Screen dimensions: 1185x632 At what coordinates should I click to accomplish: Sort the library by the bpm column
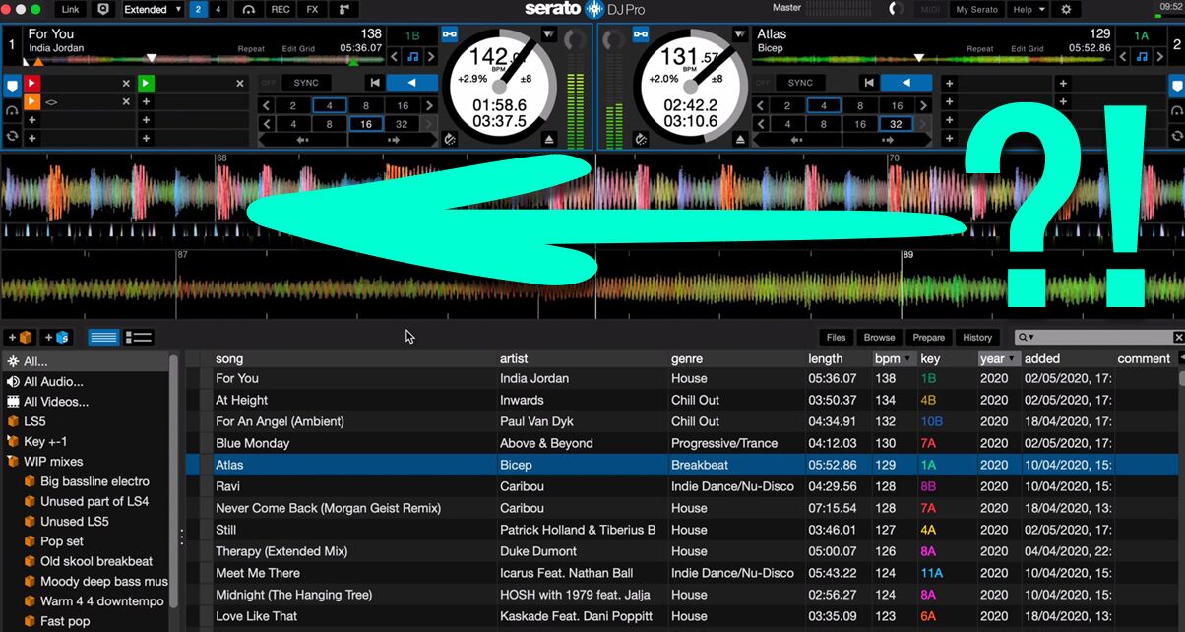(893, 359)
